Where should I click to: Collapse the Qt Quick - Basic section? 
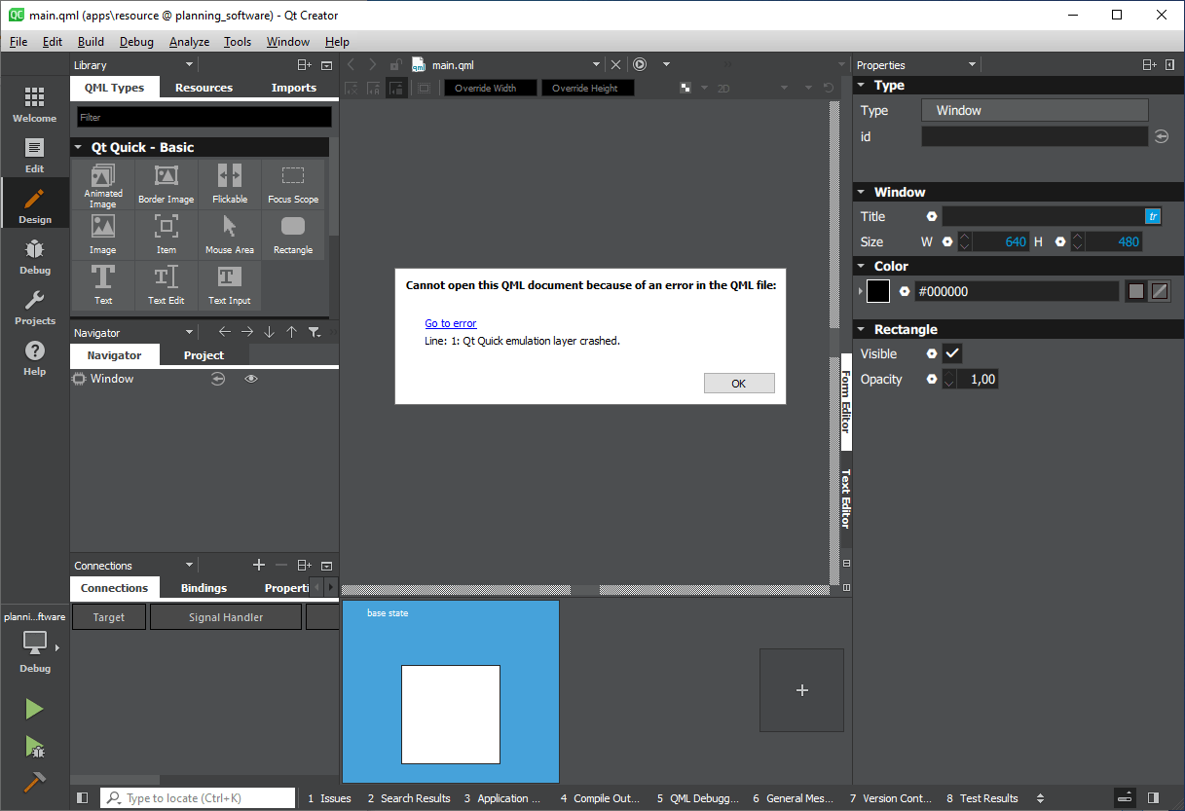pyautogui.click(x=78, y=147)
